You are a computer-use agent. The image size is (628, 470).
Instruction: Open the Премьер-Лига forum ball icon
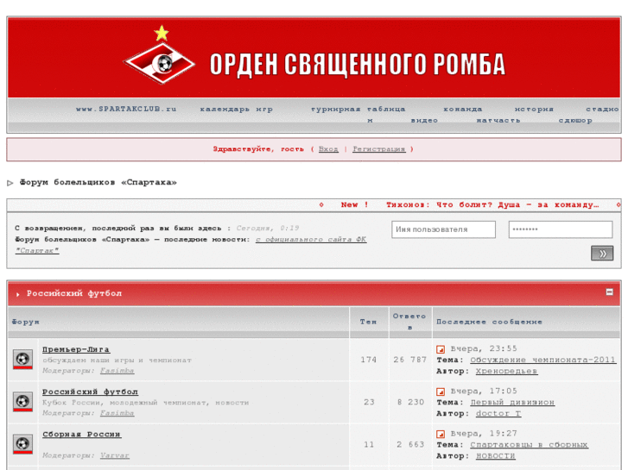(22, 359)
